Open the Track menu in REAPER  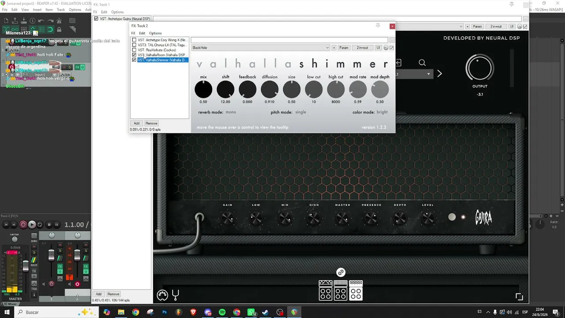(x=61, y=10)
